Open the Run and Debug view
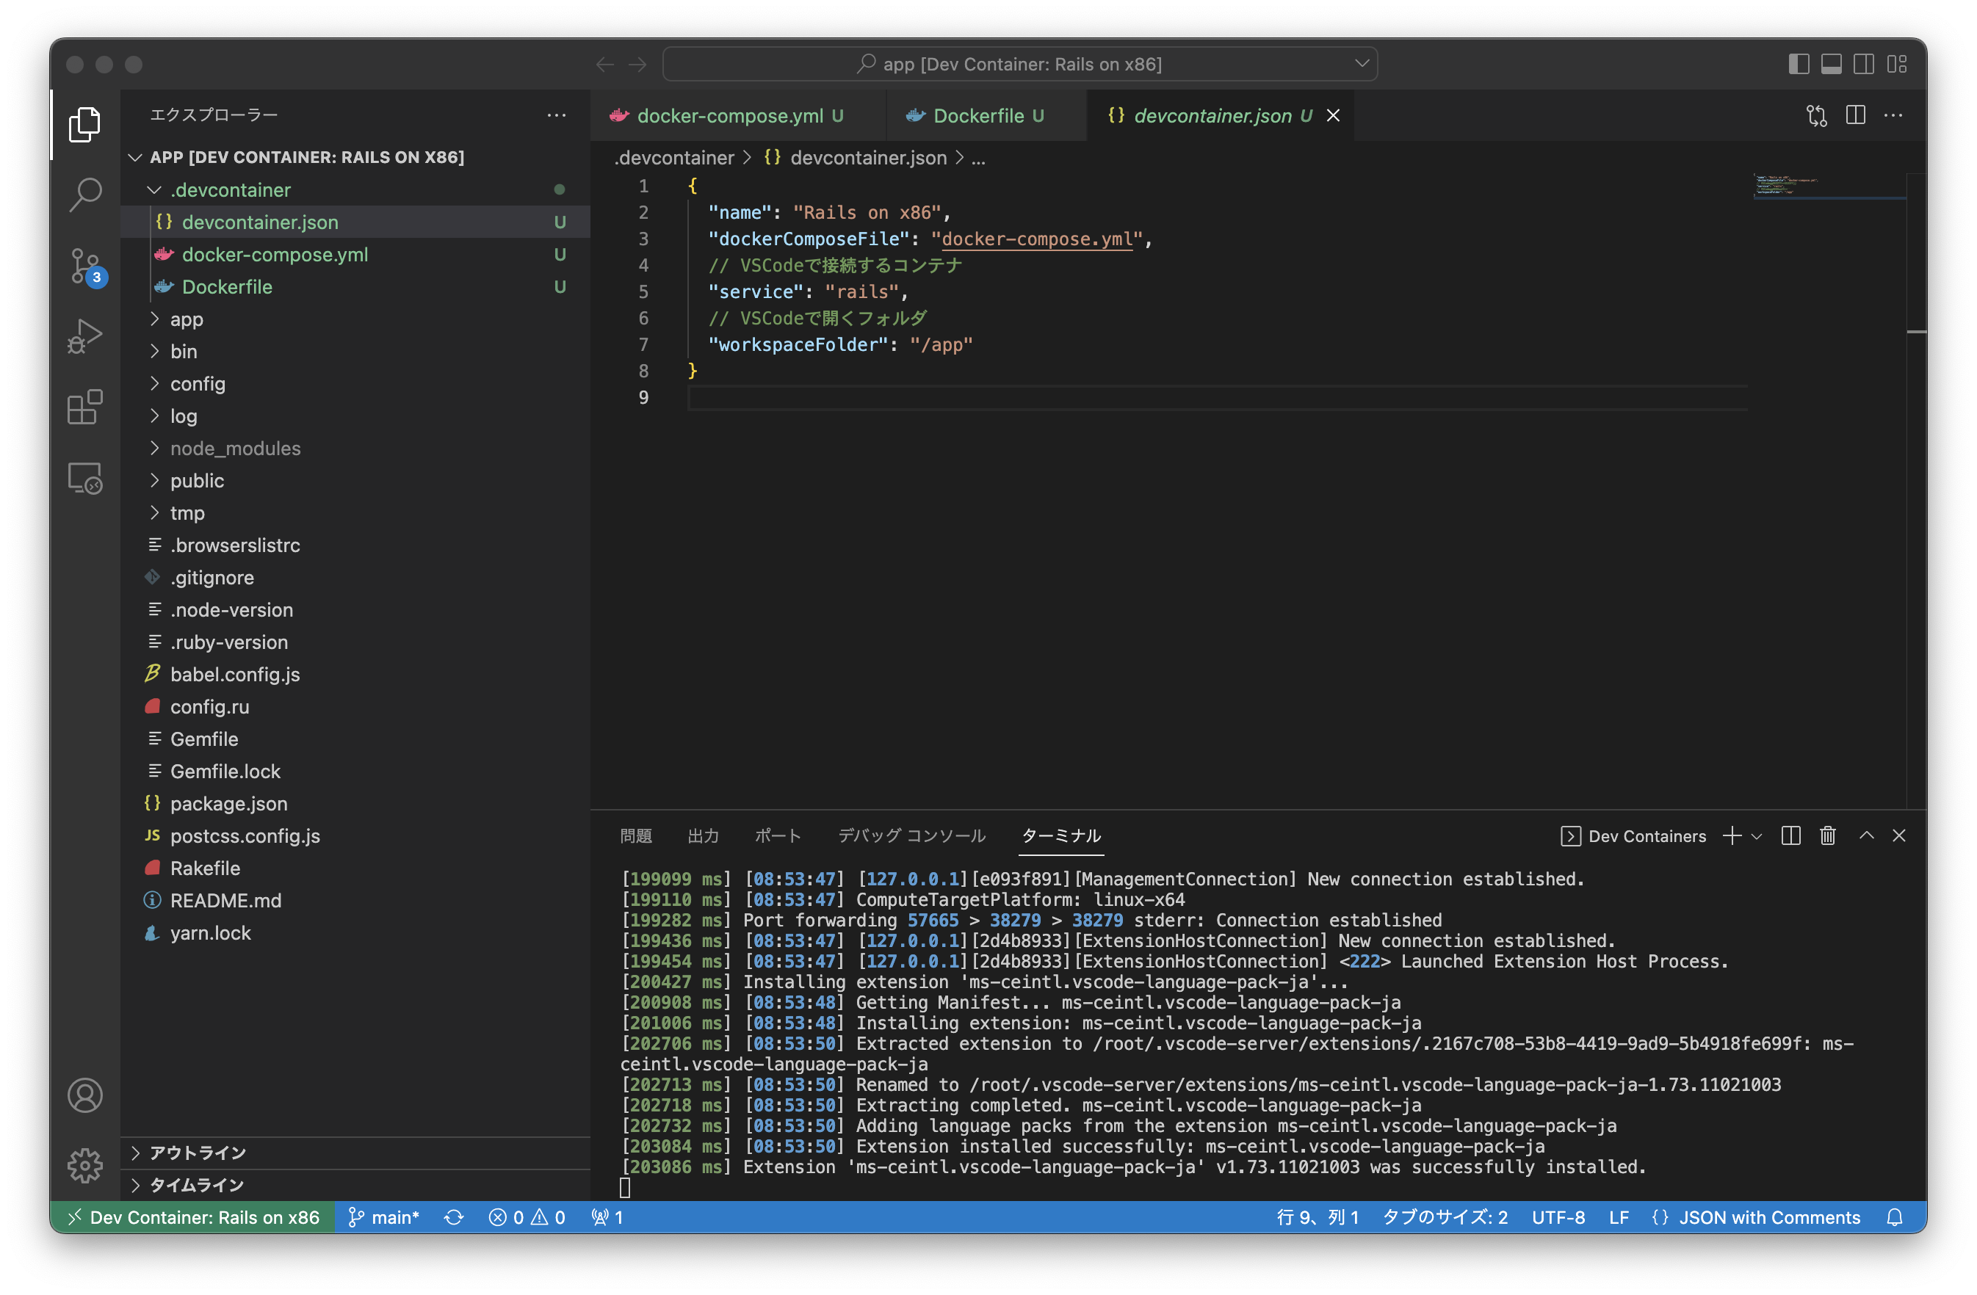Screen dimensions: 1977x1295 pos(84,336)
